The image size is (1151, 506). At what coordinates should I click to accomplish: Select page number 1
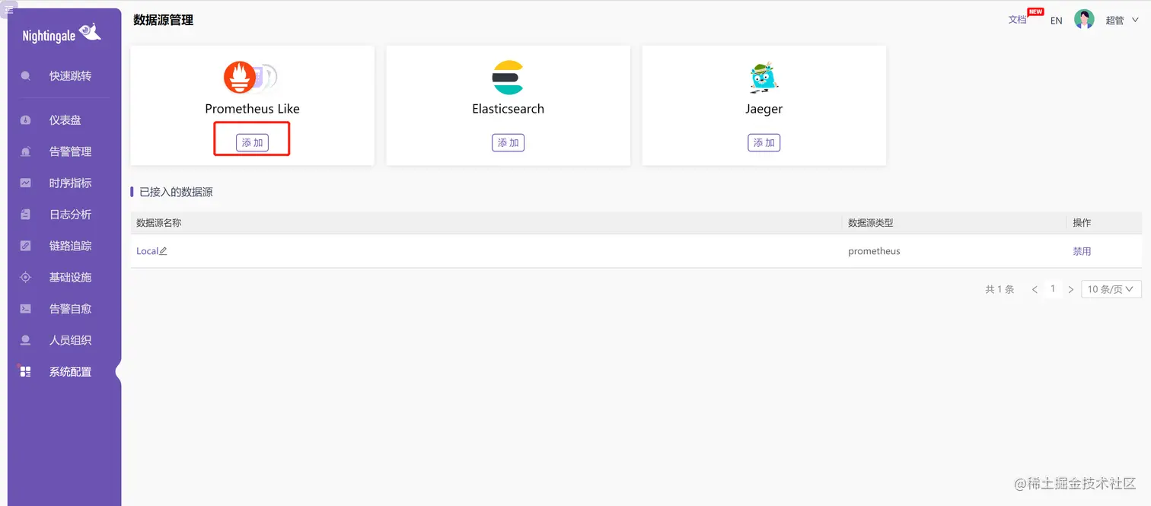(x=1053, y=289)
